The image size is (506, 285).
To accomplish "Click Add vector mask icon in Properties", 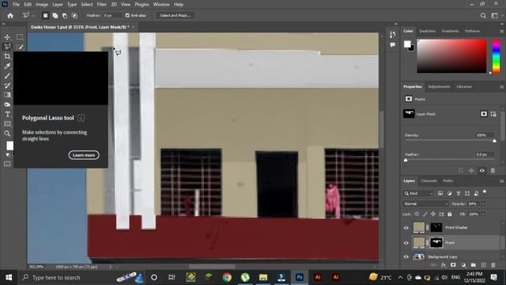I will pyautogui.click(x=493, y=114).
